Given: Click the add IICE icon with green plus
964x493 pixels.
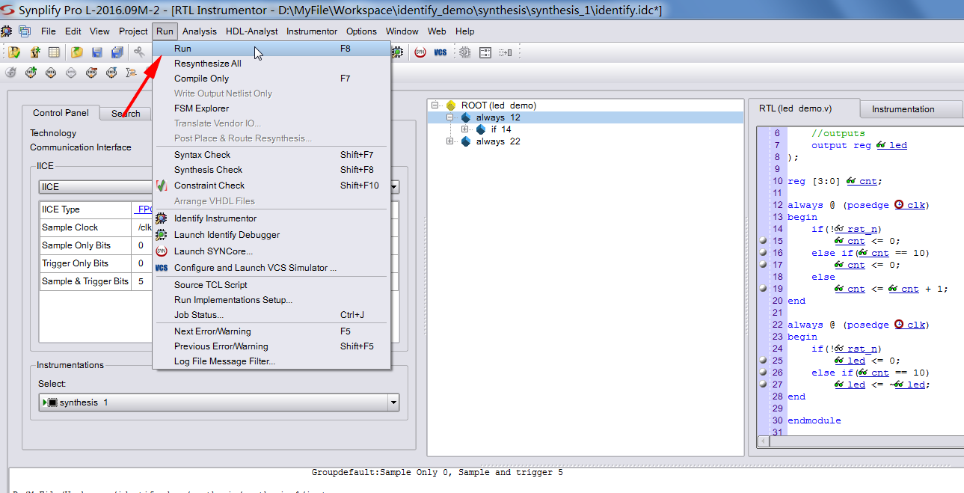Looking at the screenshot, I should click(31, 73).
